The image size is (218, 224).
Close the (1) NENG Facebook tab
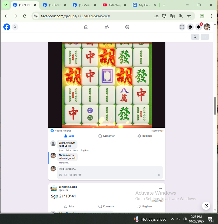35,5
